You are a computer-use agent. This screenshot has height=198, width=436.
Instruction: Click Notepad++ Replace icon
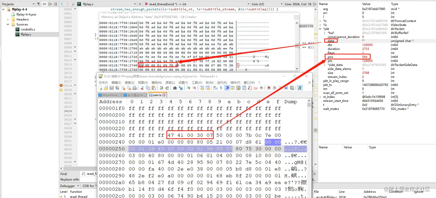pyautogui.click(x=181, y=88)
